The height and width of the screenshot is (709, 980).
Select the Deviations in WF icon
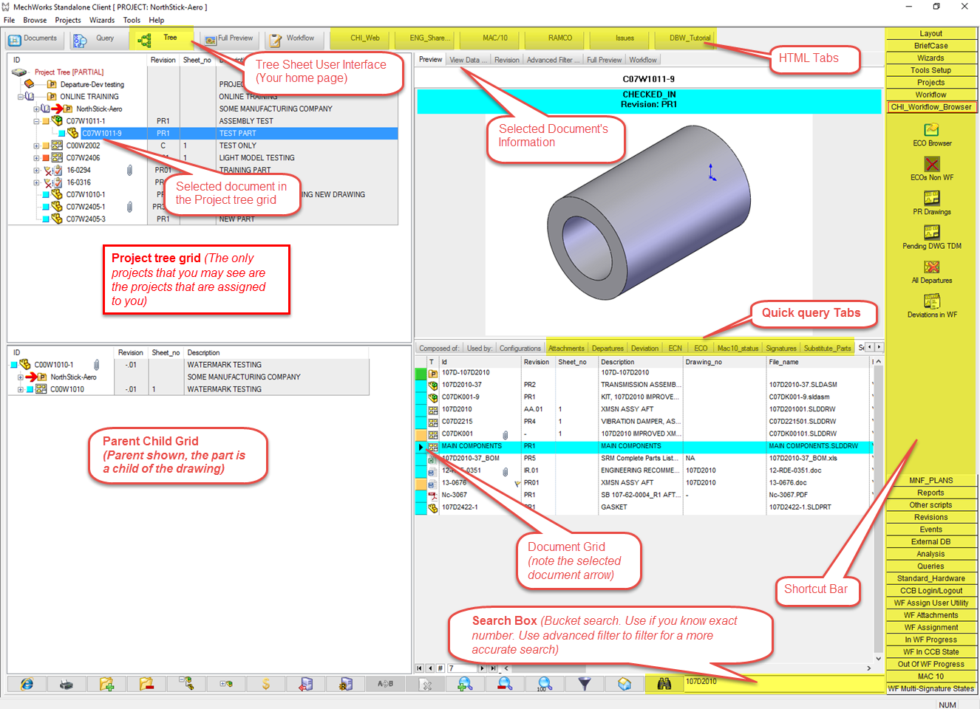click(x=931, y=301)
